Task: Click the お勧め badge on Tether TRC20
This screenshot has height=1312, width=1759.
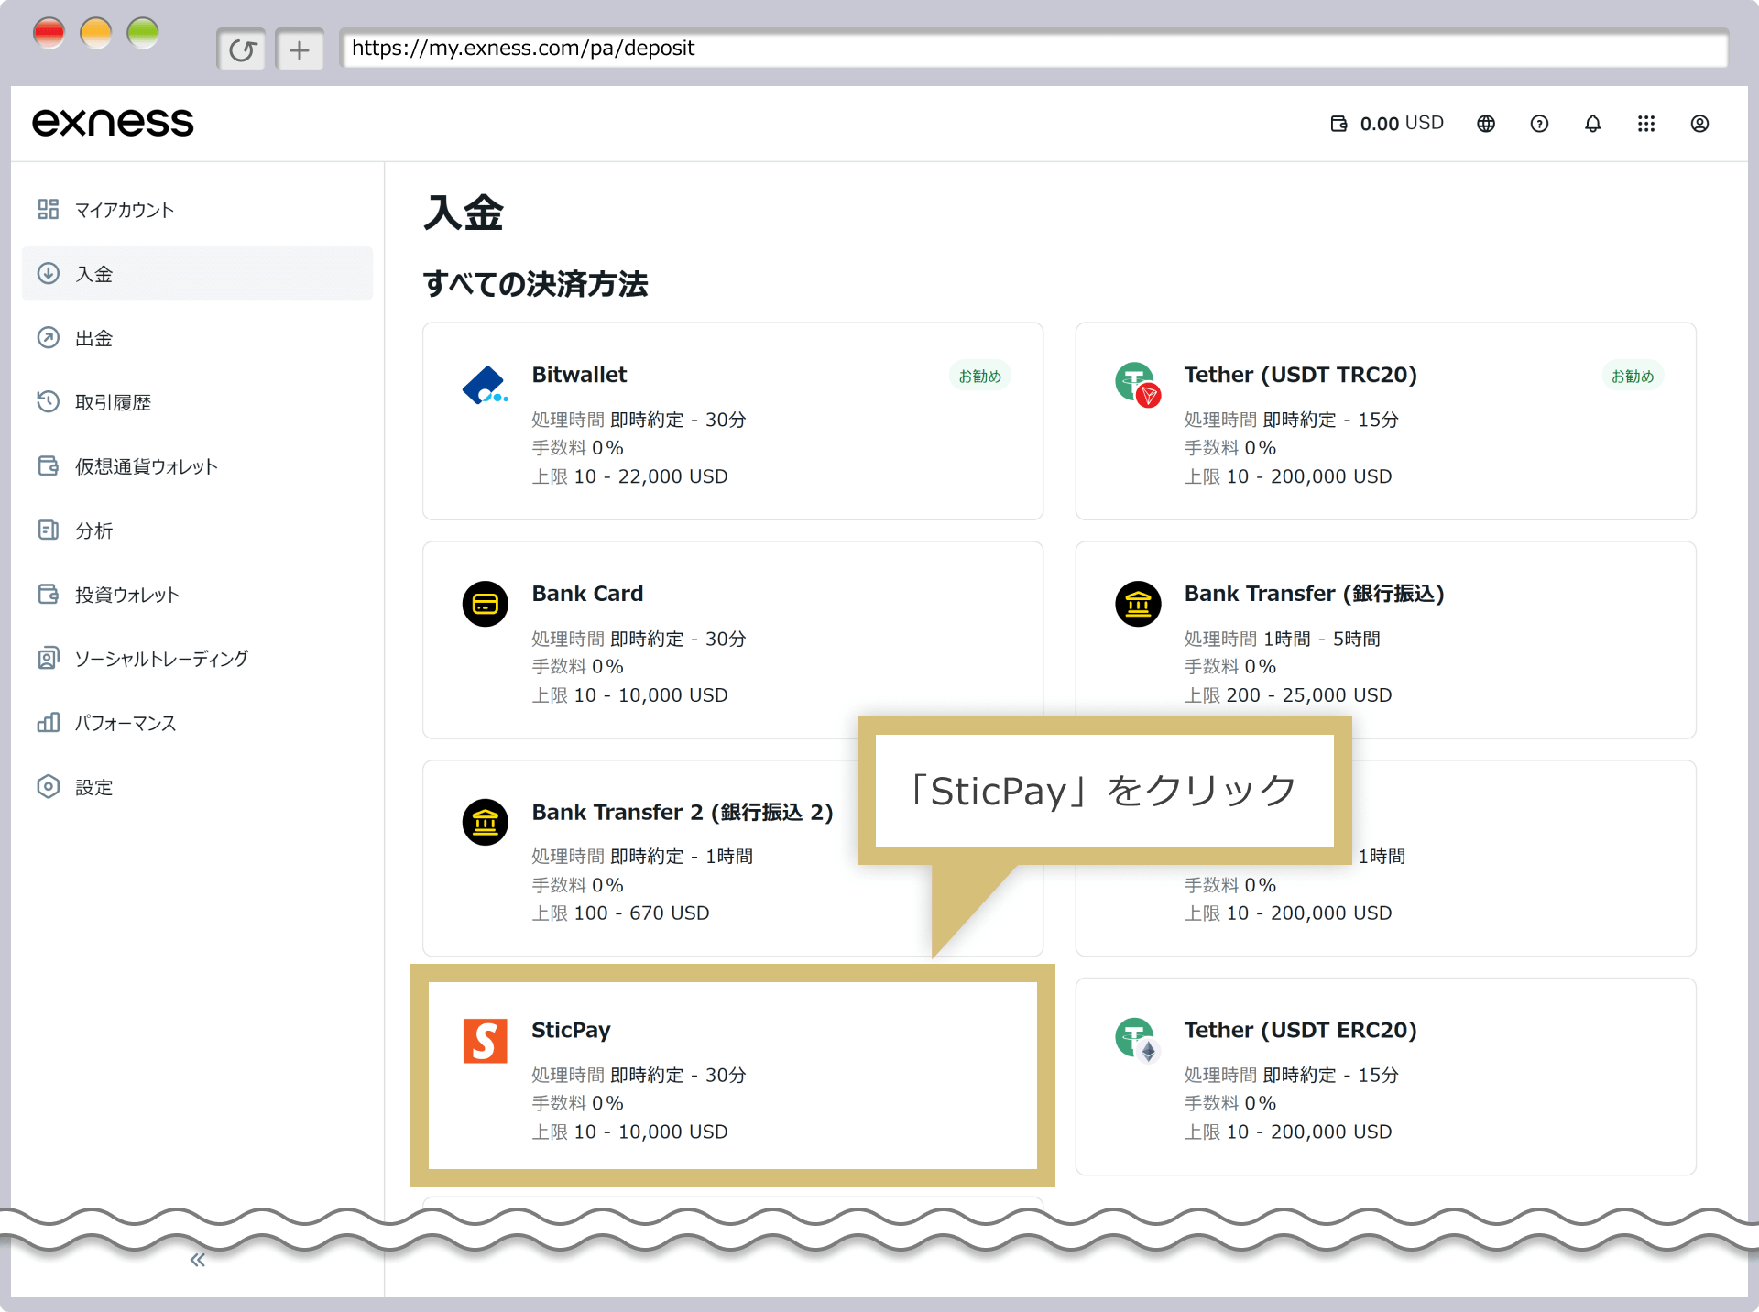Action: click(x=1633, y=376)
